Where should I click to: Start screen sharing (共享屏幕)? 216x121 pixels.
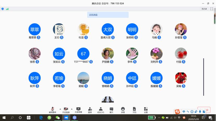[78, 110]
